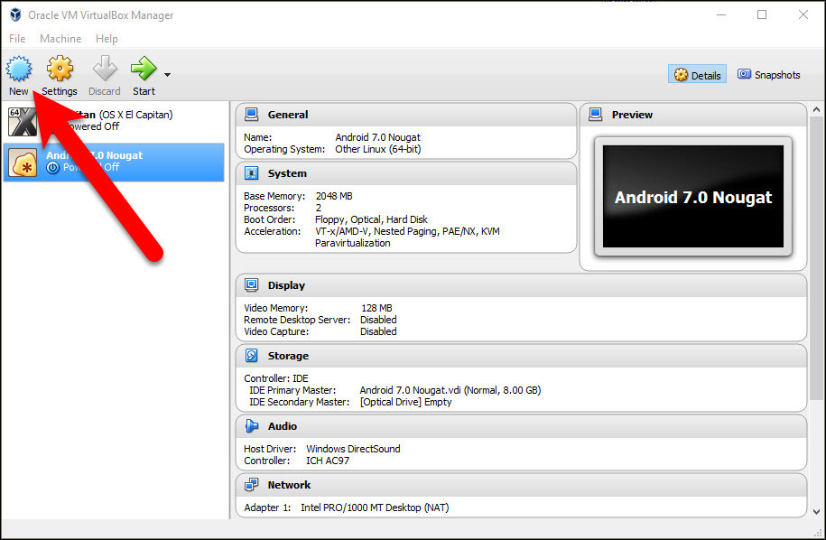Open the Audio section header
826x540 pixels.
pos(521,426)
